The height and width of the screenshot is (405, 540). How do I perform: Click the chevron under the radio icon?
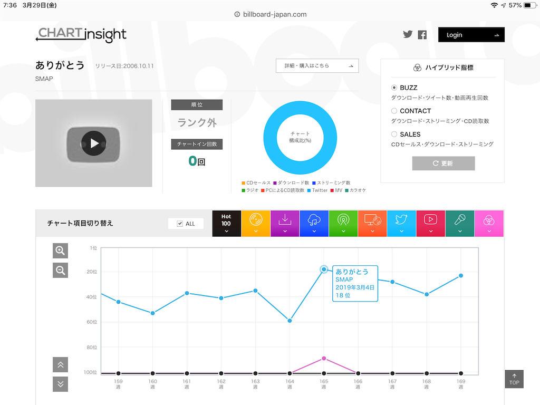(x=343, y=232)
